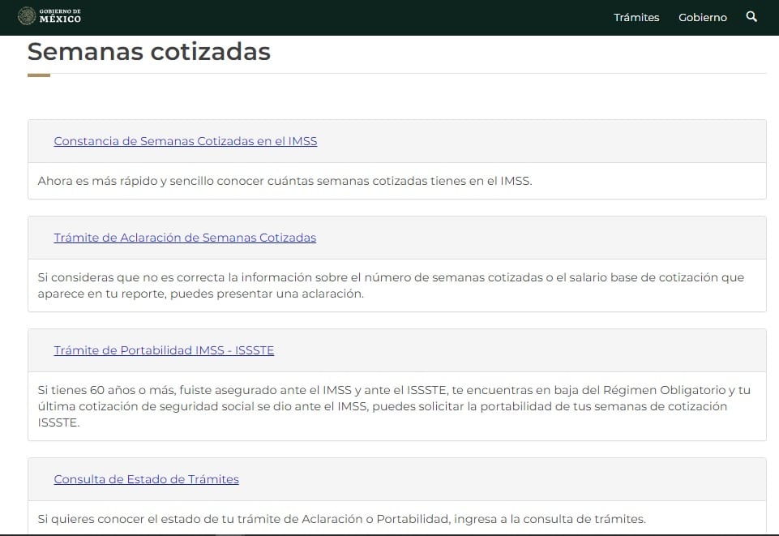The width and height of the screenshot is (779, 536).
Task: Click blank header space right of Portabilidad link
Action: (x=519, y=350)
